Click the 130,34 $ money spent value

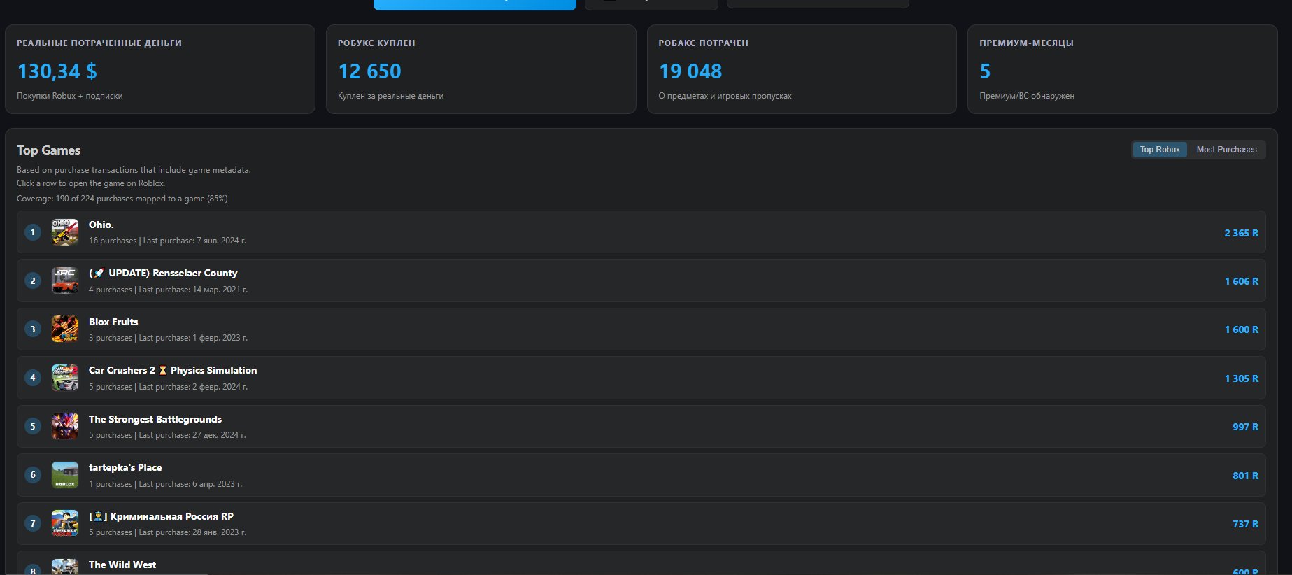(57, 71)
